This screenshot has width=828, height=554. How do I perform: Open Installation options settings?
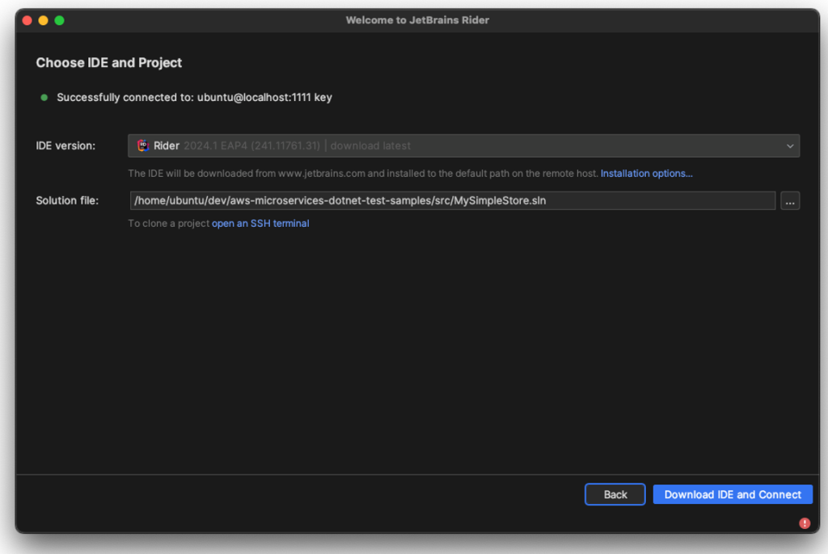coord(646,173)
